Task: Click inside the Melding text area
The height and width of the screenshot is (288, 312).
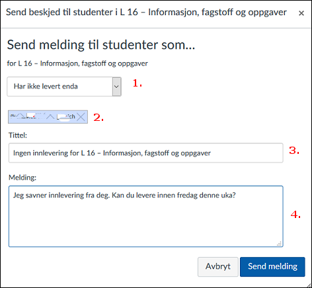Action: click(x=146, y=217)
